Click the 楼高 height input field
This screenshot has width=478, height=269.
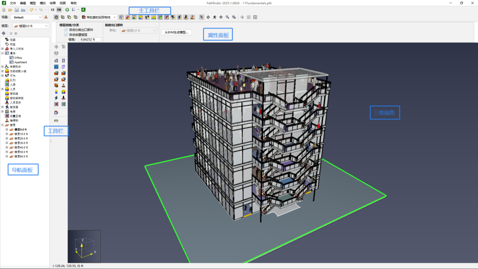tap(90, 40)
